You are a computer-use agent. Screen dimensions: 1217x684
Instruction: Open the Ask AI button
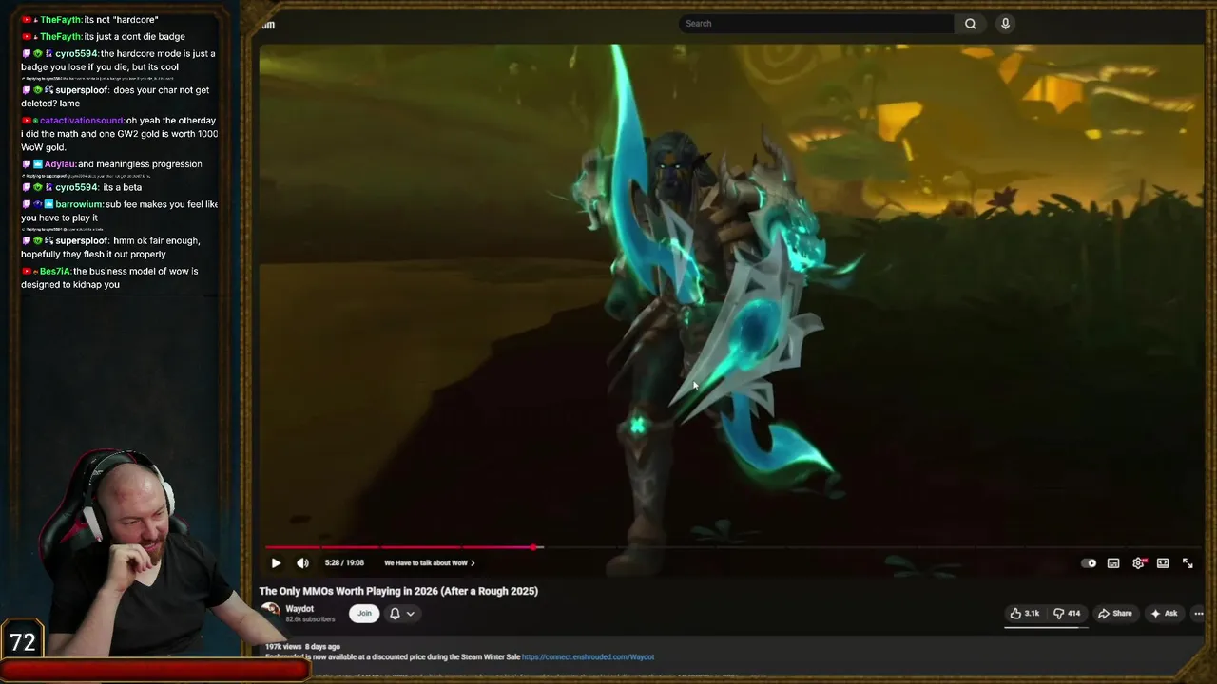click(x=1165, y=614)
